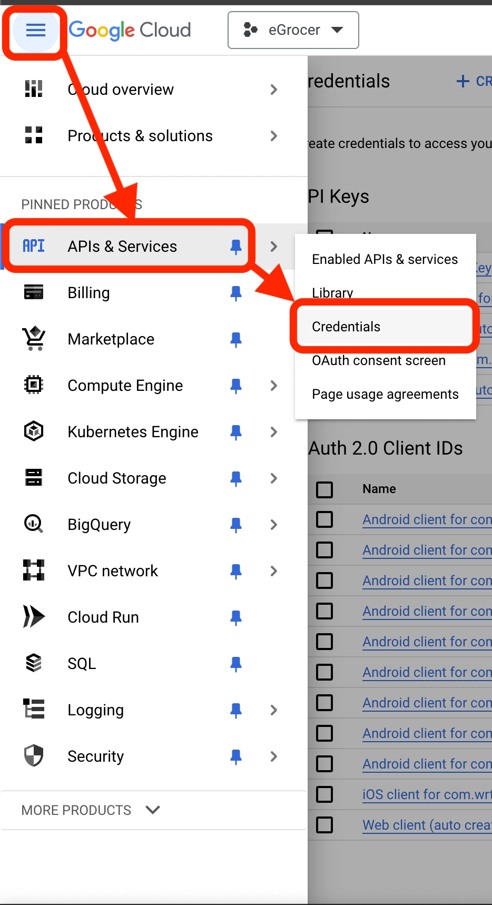The width and height of the screenshot is (492, 905).
Task: Select Page usage agreements submenu item
Action: [x=385, y=394]
